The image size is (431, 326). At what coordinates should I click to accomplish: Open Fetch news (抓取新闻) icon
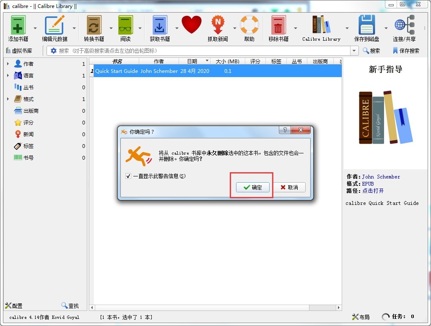[218, 25]
